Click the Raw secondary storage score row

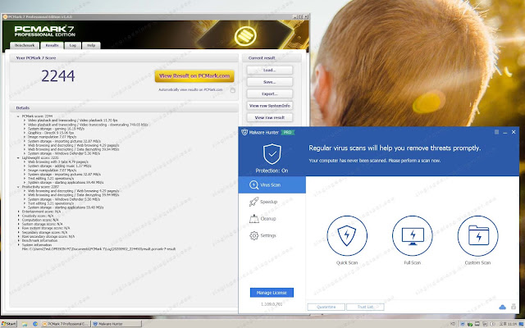pos(48,237)
